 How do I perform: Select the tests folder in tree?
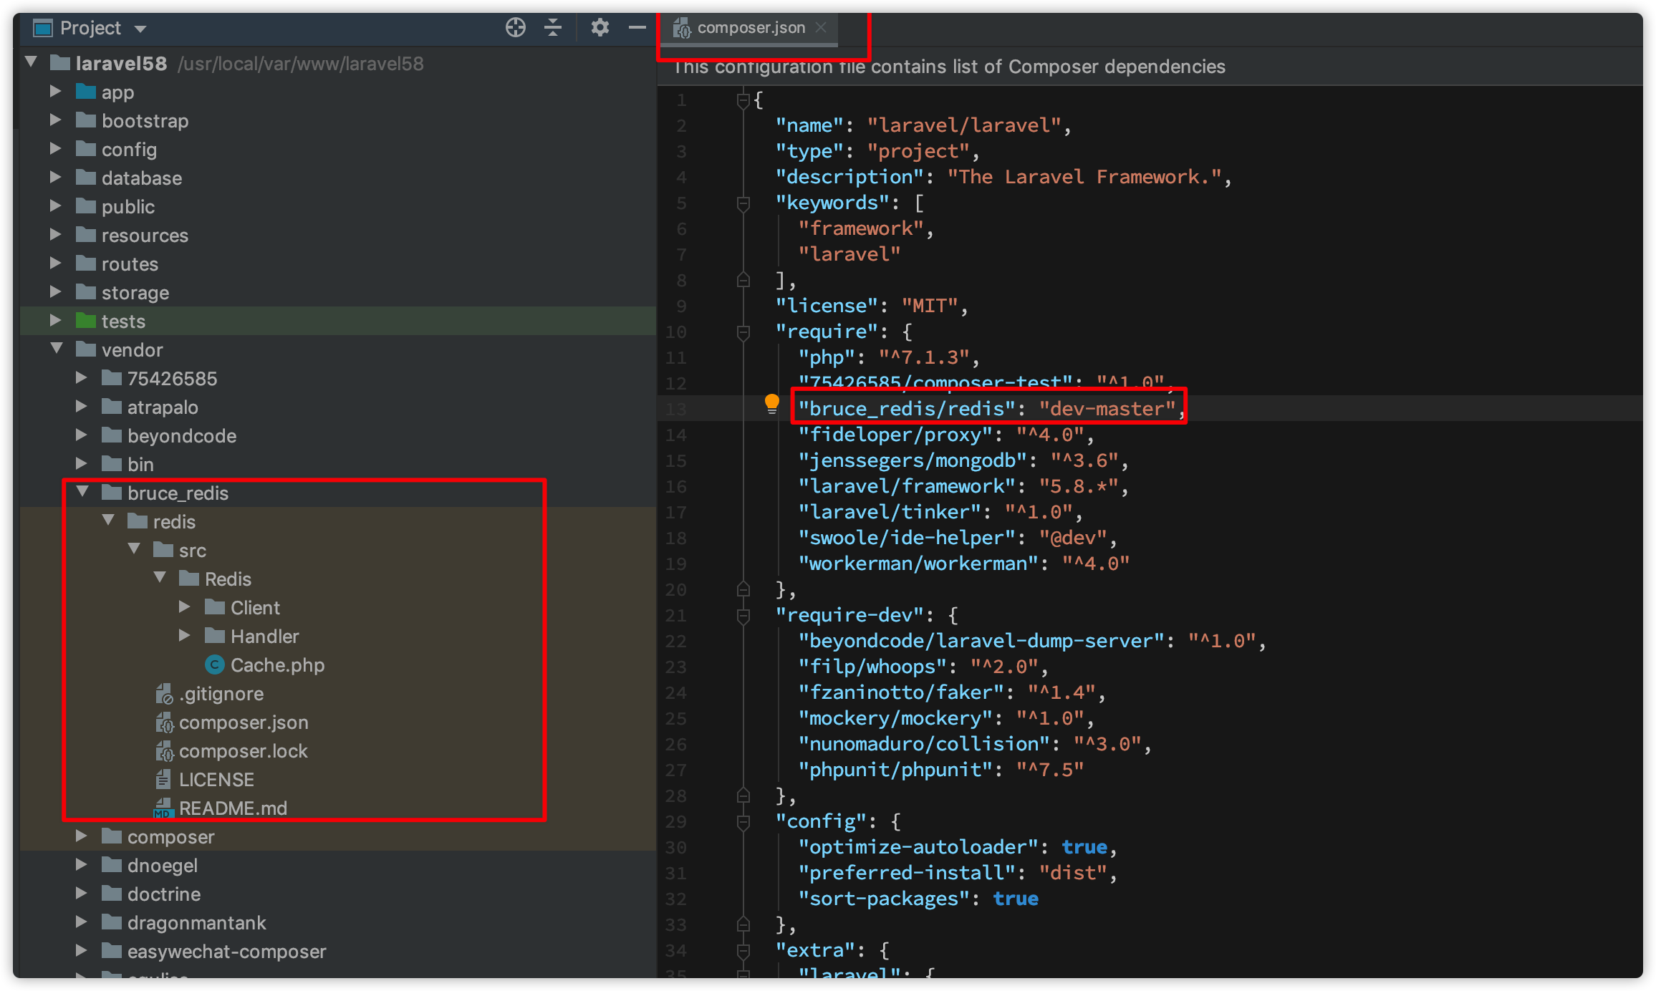pyautogui.click(x=123, y=322)
